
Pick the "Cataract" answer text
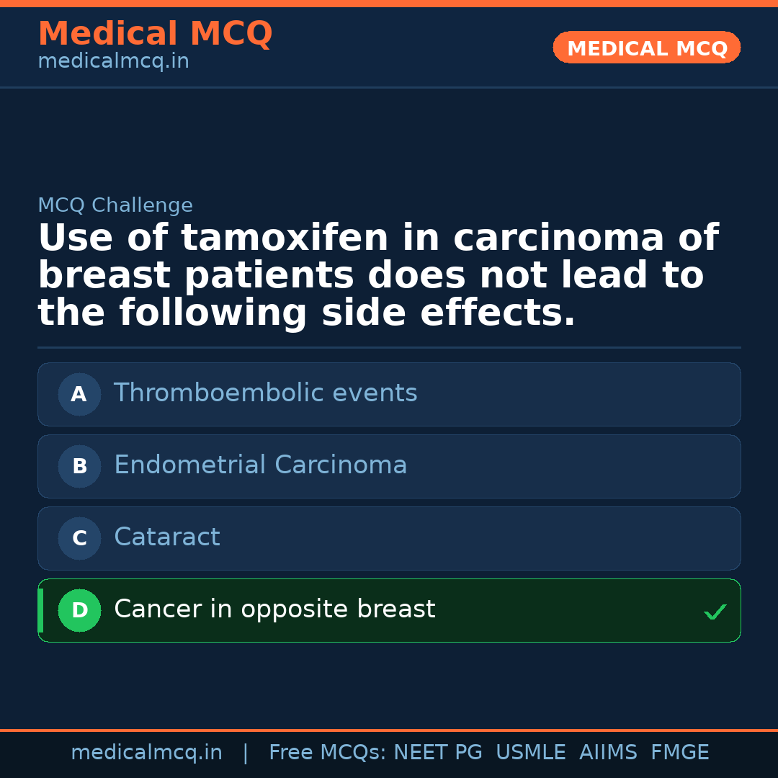click(x=166, y=537)
